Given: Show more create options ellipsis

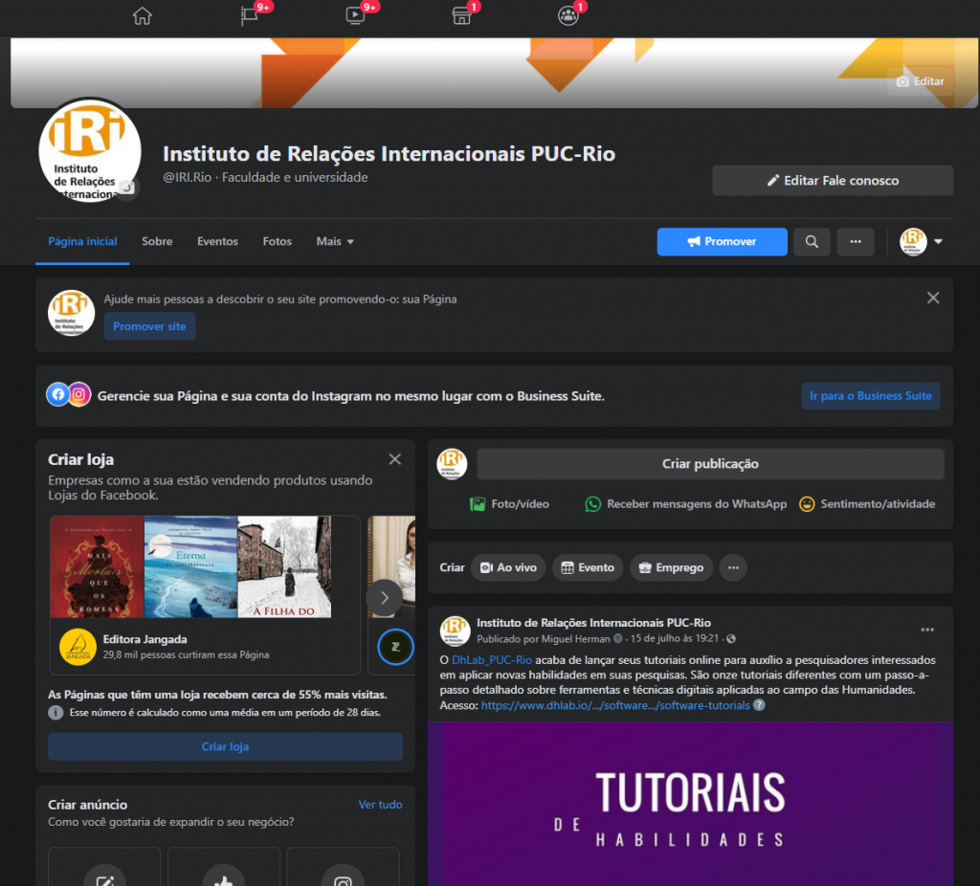Looking at the screenshot, I should point(733,567).
